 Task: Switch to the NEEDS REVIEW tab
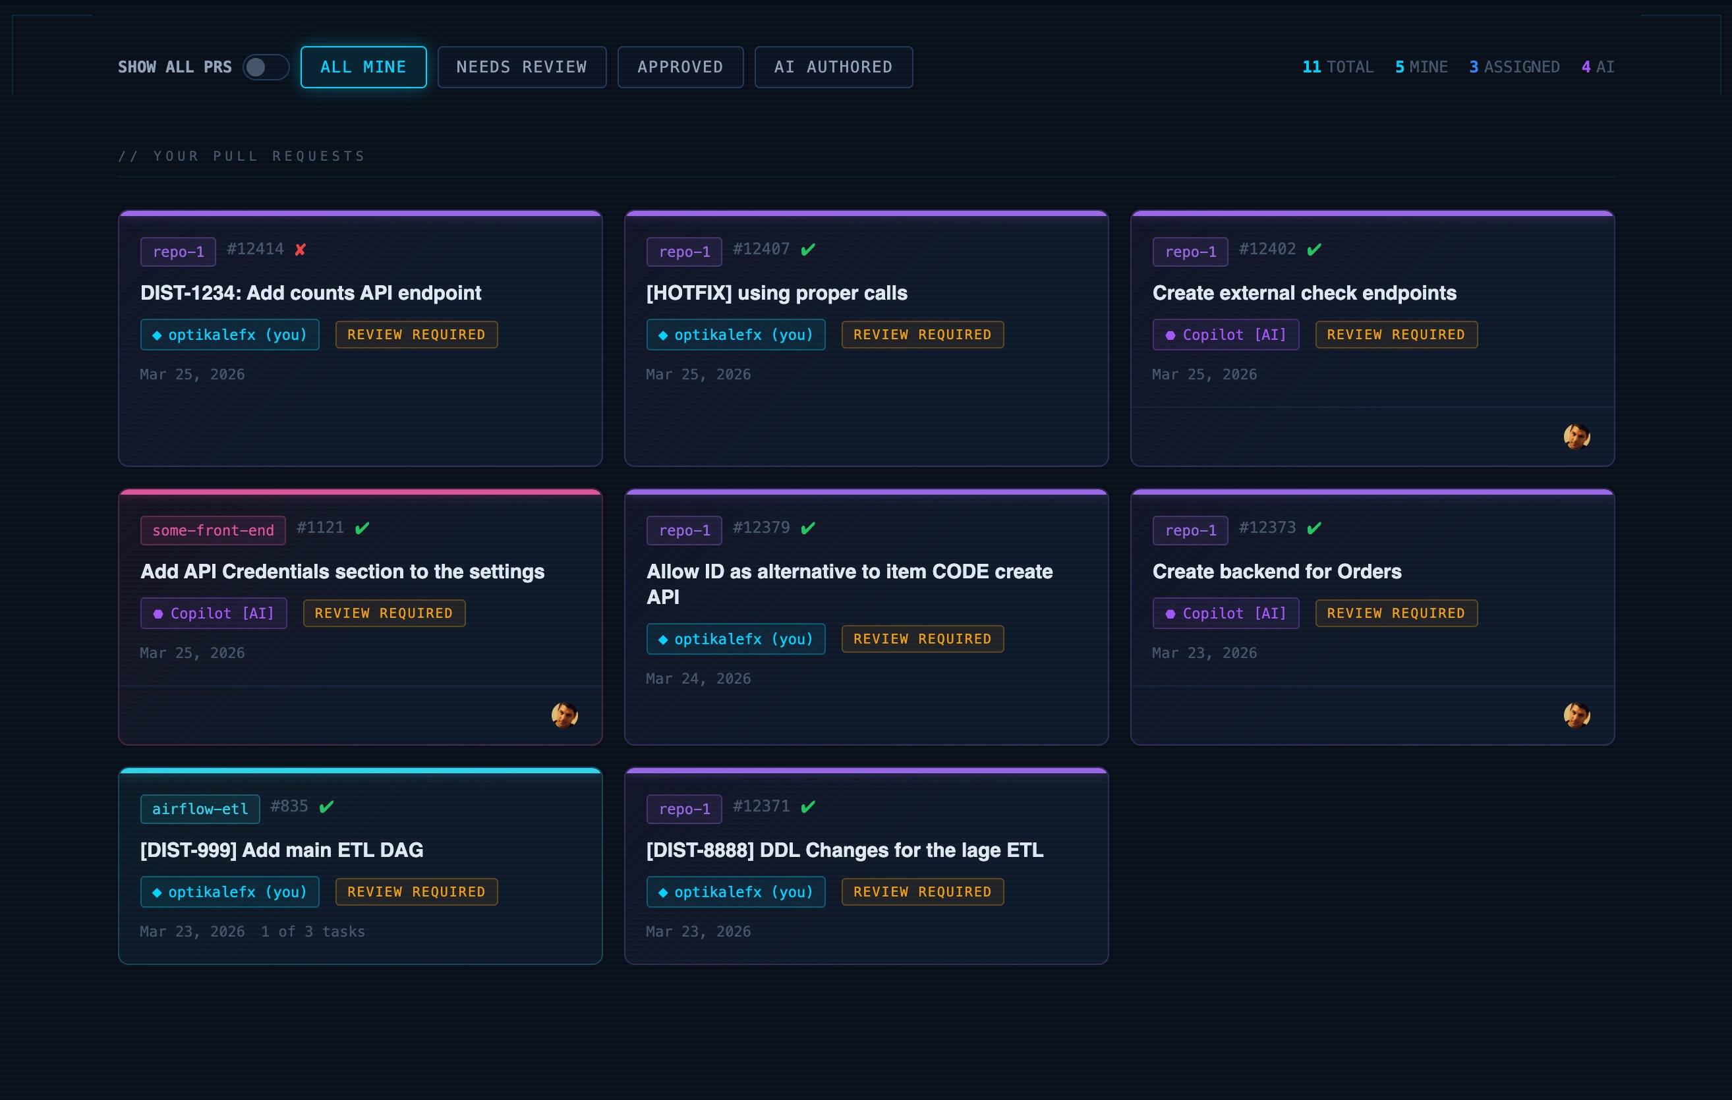pyautogui.click(x=521, y=67)
